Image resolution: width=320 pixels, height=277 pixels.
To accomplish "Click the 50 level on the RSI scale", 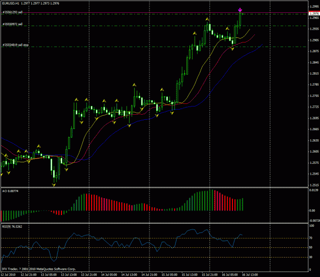I will coord(311,248).
